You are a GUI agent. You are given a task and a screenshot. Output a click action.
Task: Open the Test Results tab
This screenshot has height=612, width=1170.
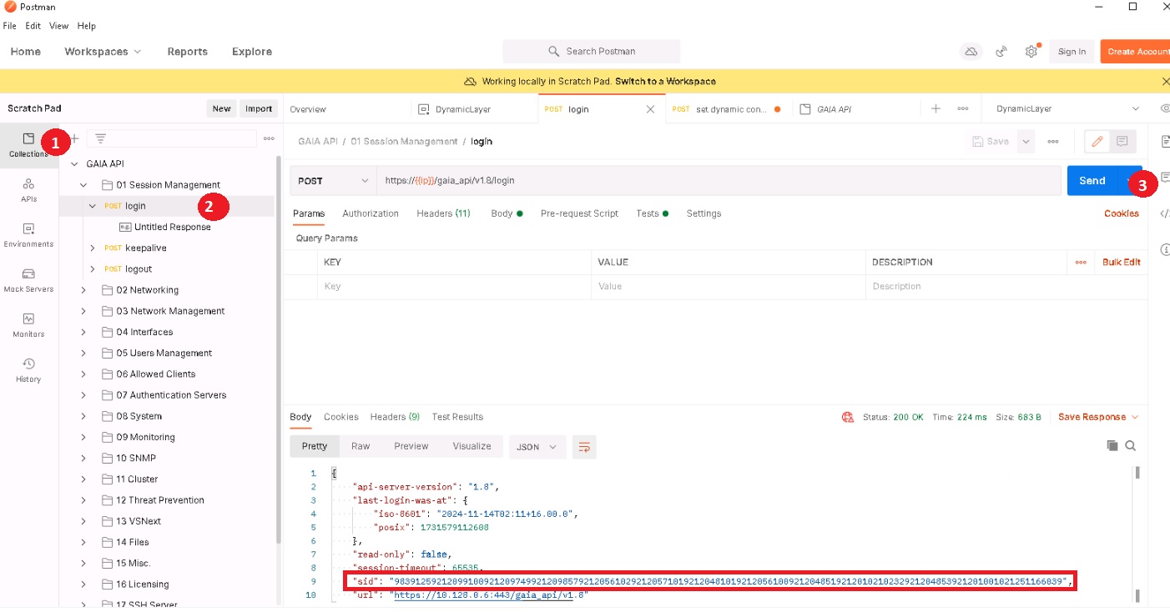pos(457,417)
